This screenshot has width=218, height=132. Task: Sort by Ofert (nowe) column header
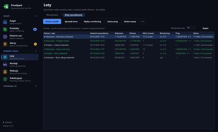(x=148, y=33)
